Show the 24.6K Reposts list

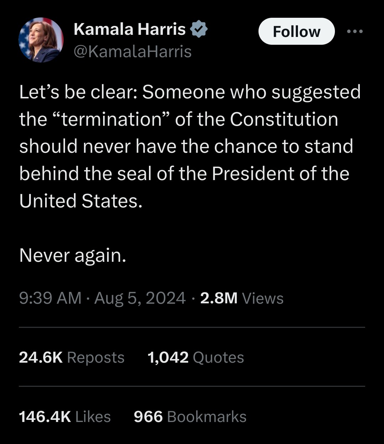pyautogui.click(x=71, y=357)
